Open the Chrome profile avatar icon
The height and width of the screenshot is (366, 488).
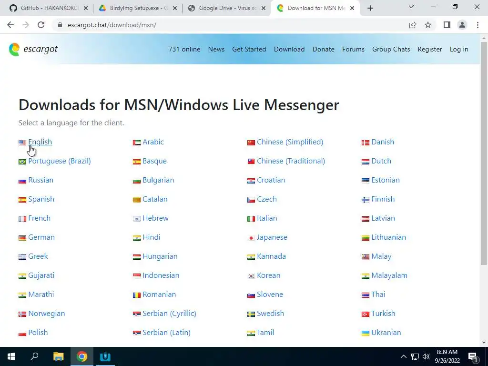462,25
